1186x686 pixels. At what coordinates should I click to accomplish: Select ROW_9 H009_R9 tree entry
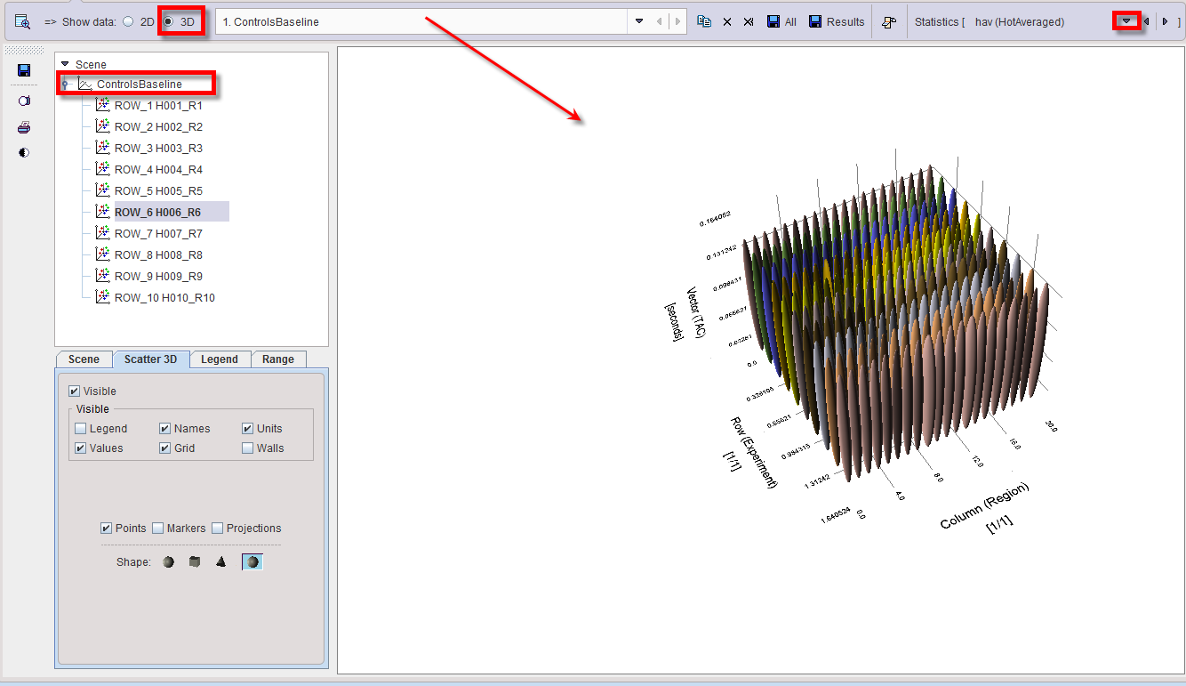tap(158, 276)
